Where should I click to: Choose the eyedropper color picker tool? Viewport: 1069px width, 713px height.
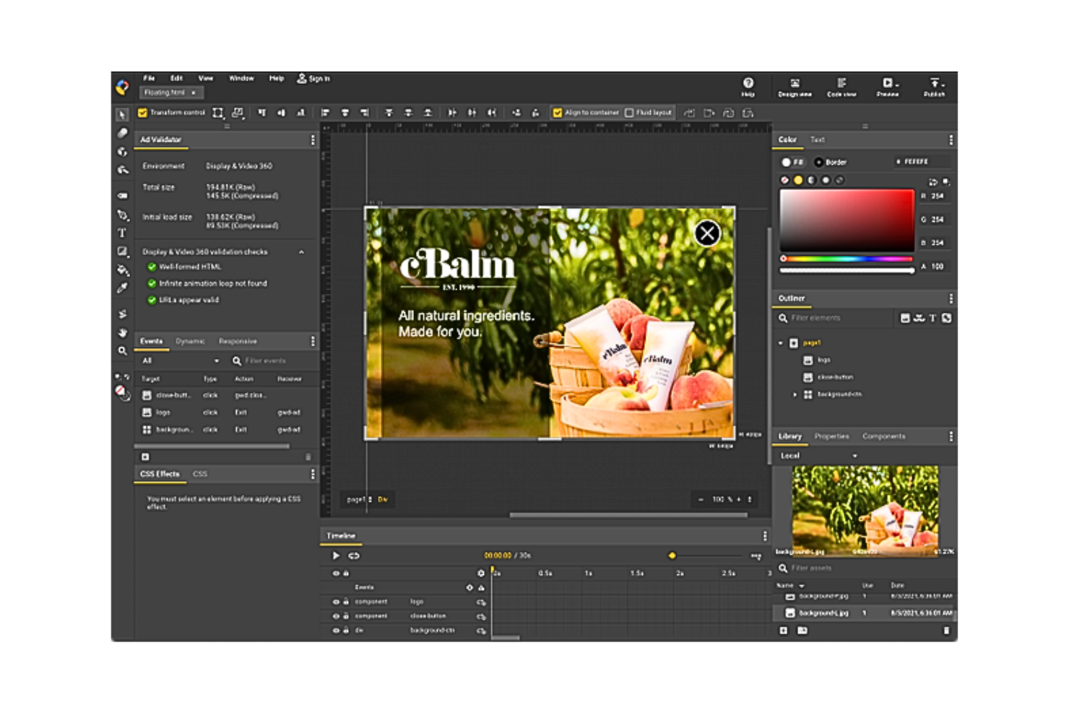tap(122, 288)
